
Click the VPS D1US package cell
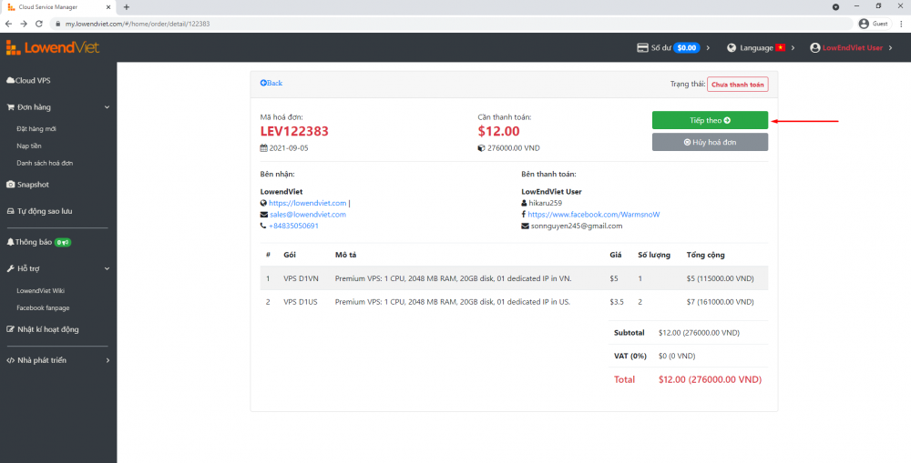tap(301, 302)
